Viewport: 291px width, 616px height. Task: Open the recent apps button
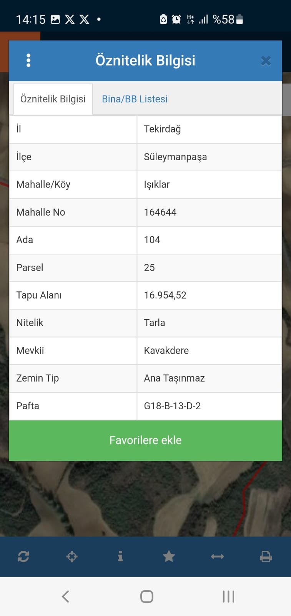[228, 596]
